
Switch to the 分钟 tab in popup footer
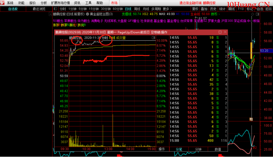point(198,149)
